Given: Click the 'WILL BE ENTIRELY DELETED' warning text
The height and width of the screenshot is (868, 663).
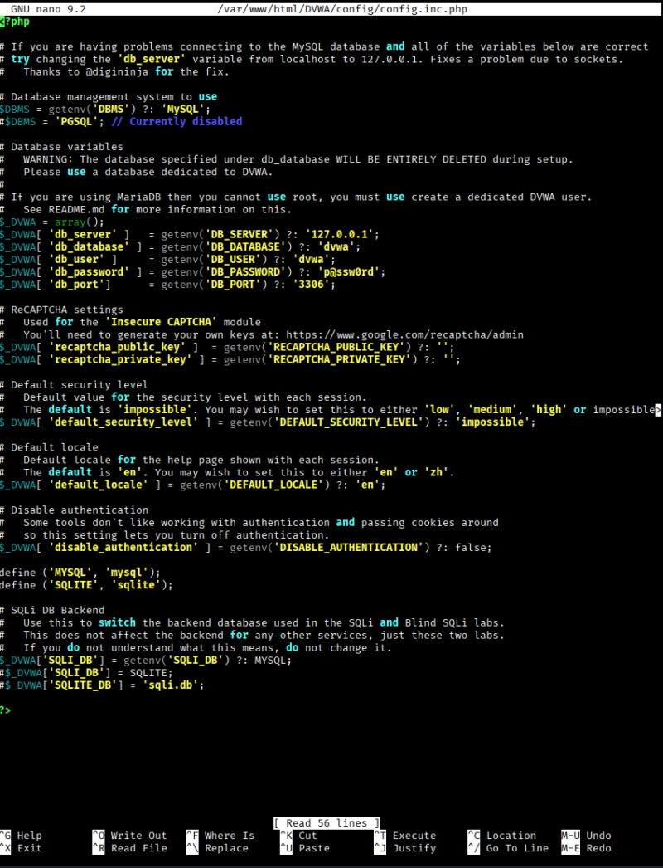Looking at the screenshot, I should point(411,159).
